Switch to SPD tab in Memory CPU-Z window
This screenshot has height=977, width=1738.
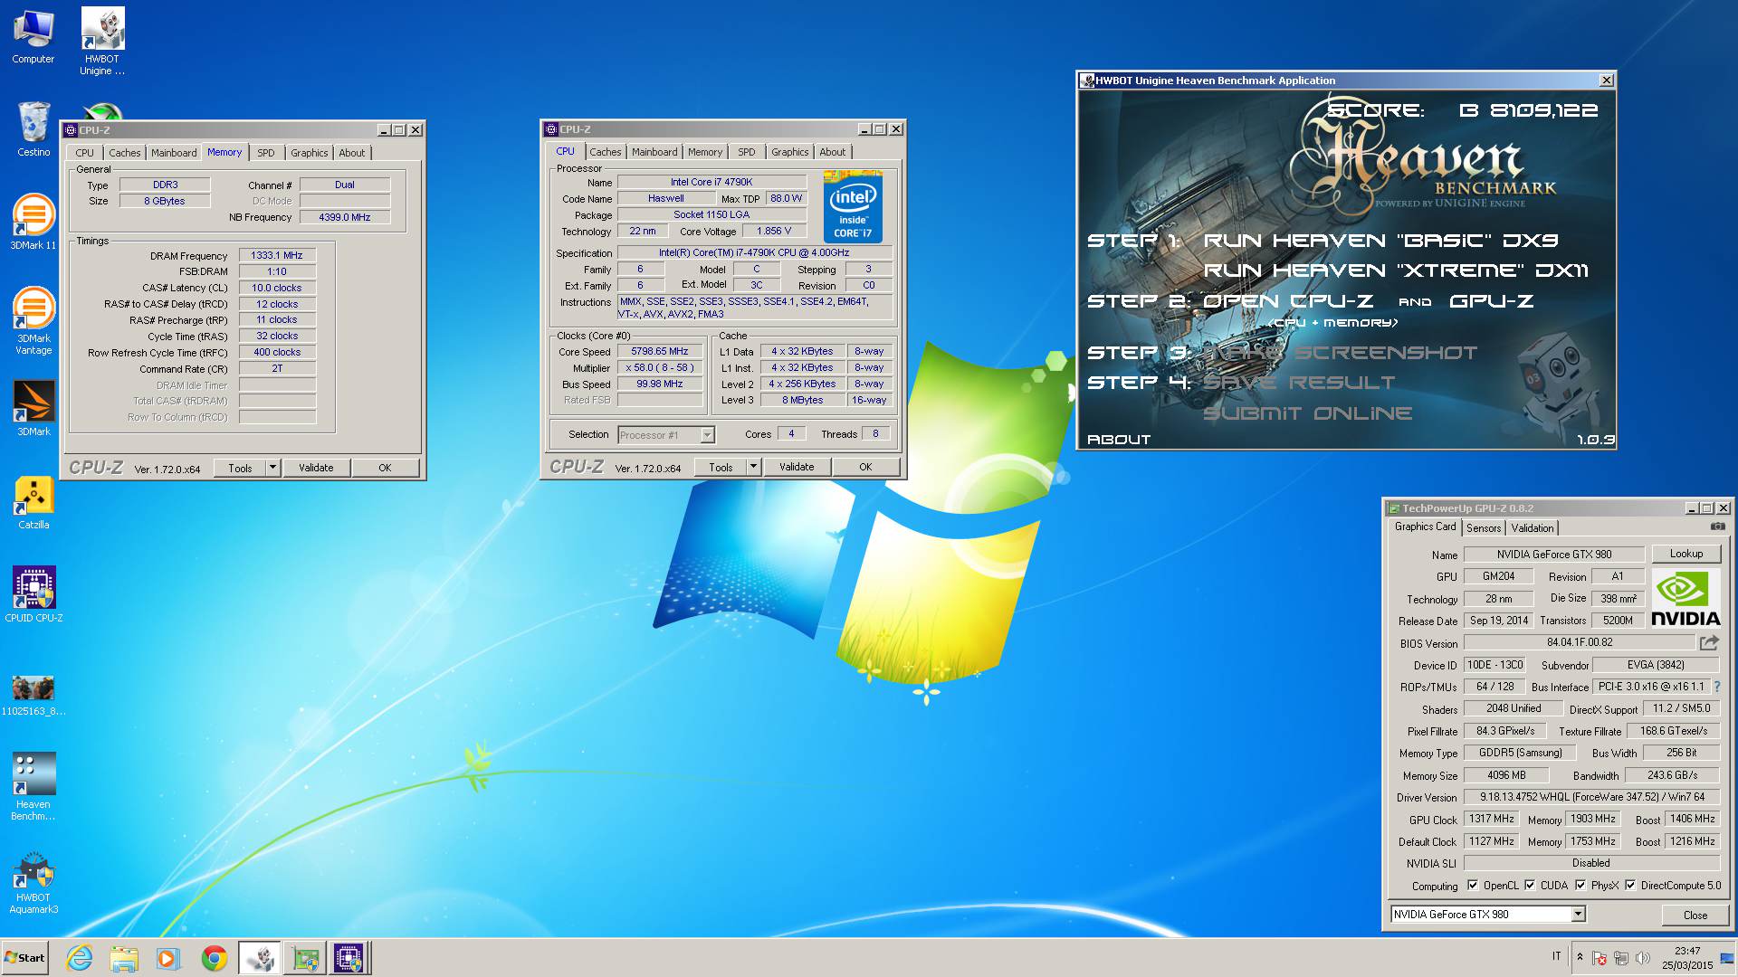(x=266, y=153)
